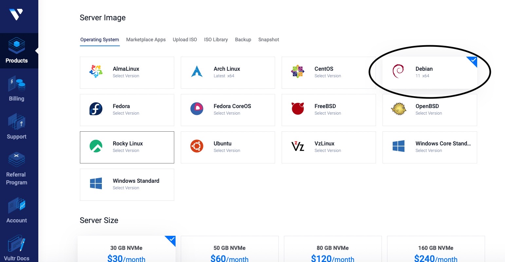Click the "Latest x64" text under Arch Linux
This screenshot has width=505, height=262.
[224, 76]
